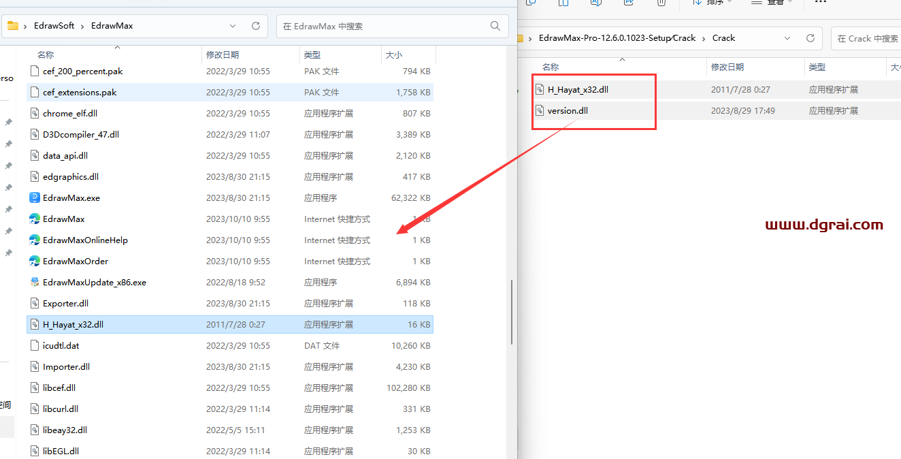Sort Crack window by 名称 column
Screen dimensions: 901x459
pyautogui.click(x=551, y=67)
